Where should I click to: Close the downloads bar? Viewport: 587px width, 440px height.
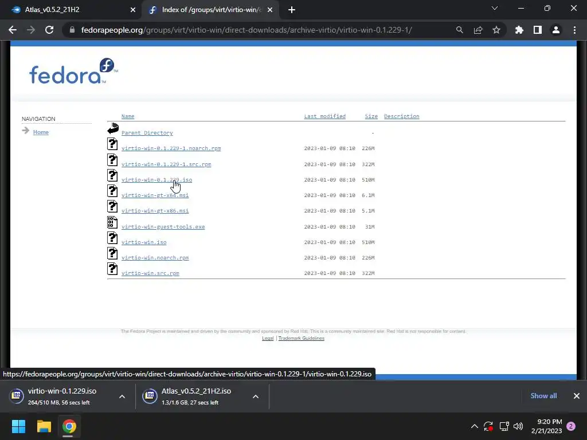click(x=577, y=396)
